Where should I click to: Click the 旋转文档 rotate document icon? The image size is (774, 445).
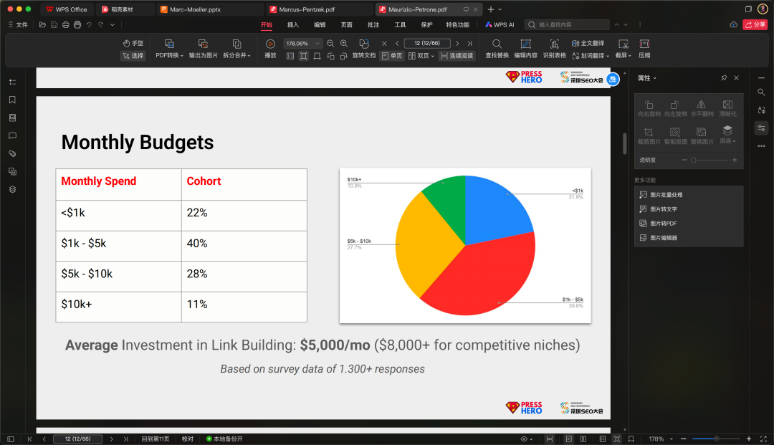(x=364, y=44)
